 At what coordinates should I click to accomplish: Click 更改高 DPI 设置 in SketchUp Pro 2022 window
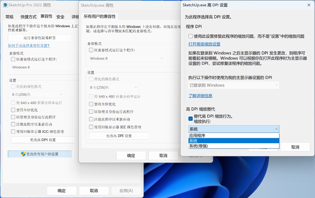[x=43, y=140]
